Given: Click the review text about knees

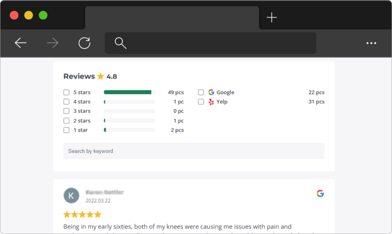Looking at the screenshot, I should click(177, 226).
